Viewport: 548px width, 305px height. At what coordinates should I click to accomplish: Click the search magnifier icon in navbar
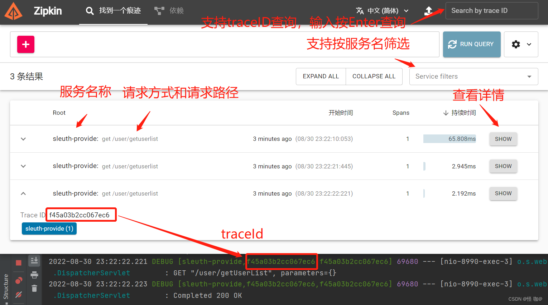90,11
